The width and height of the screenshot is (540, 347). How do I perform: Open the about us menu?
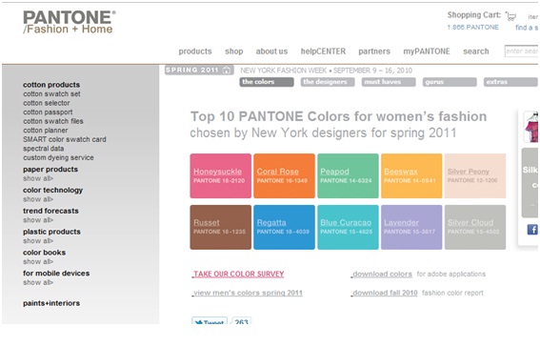271,51
